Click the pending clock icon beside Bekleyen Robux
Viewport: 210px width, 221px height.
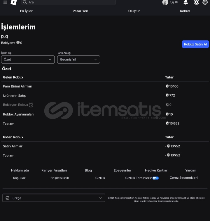pyautogui.click(x=31, y=105)
